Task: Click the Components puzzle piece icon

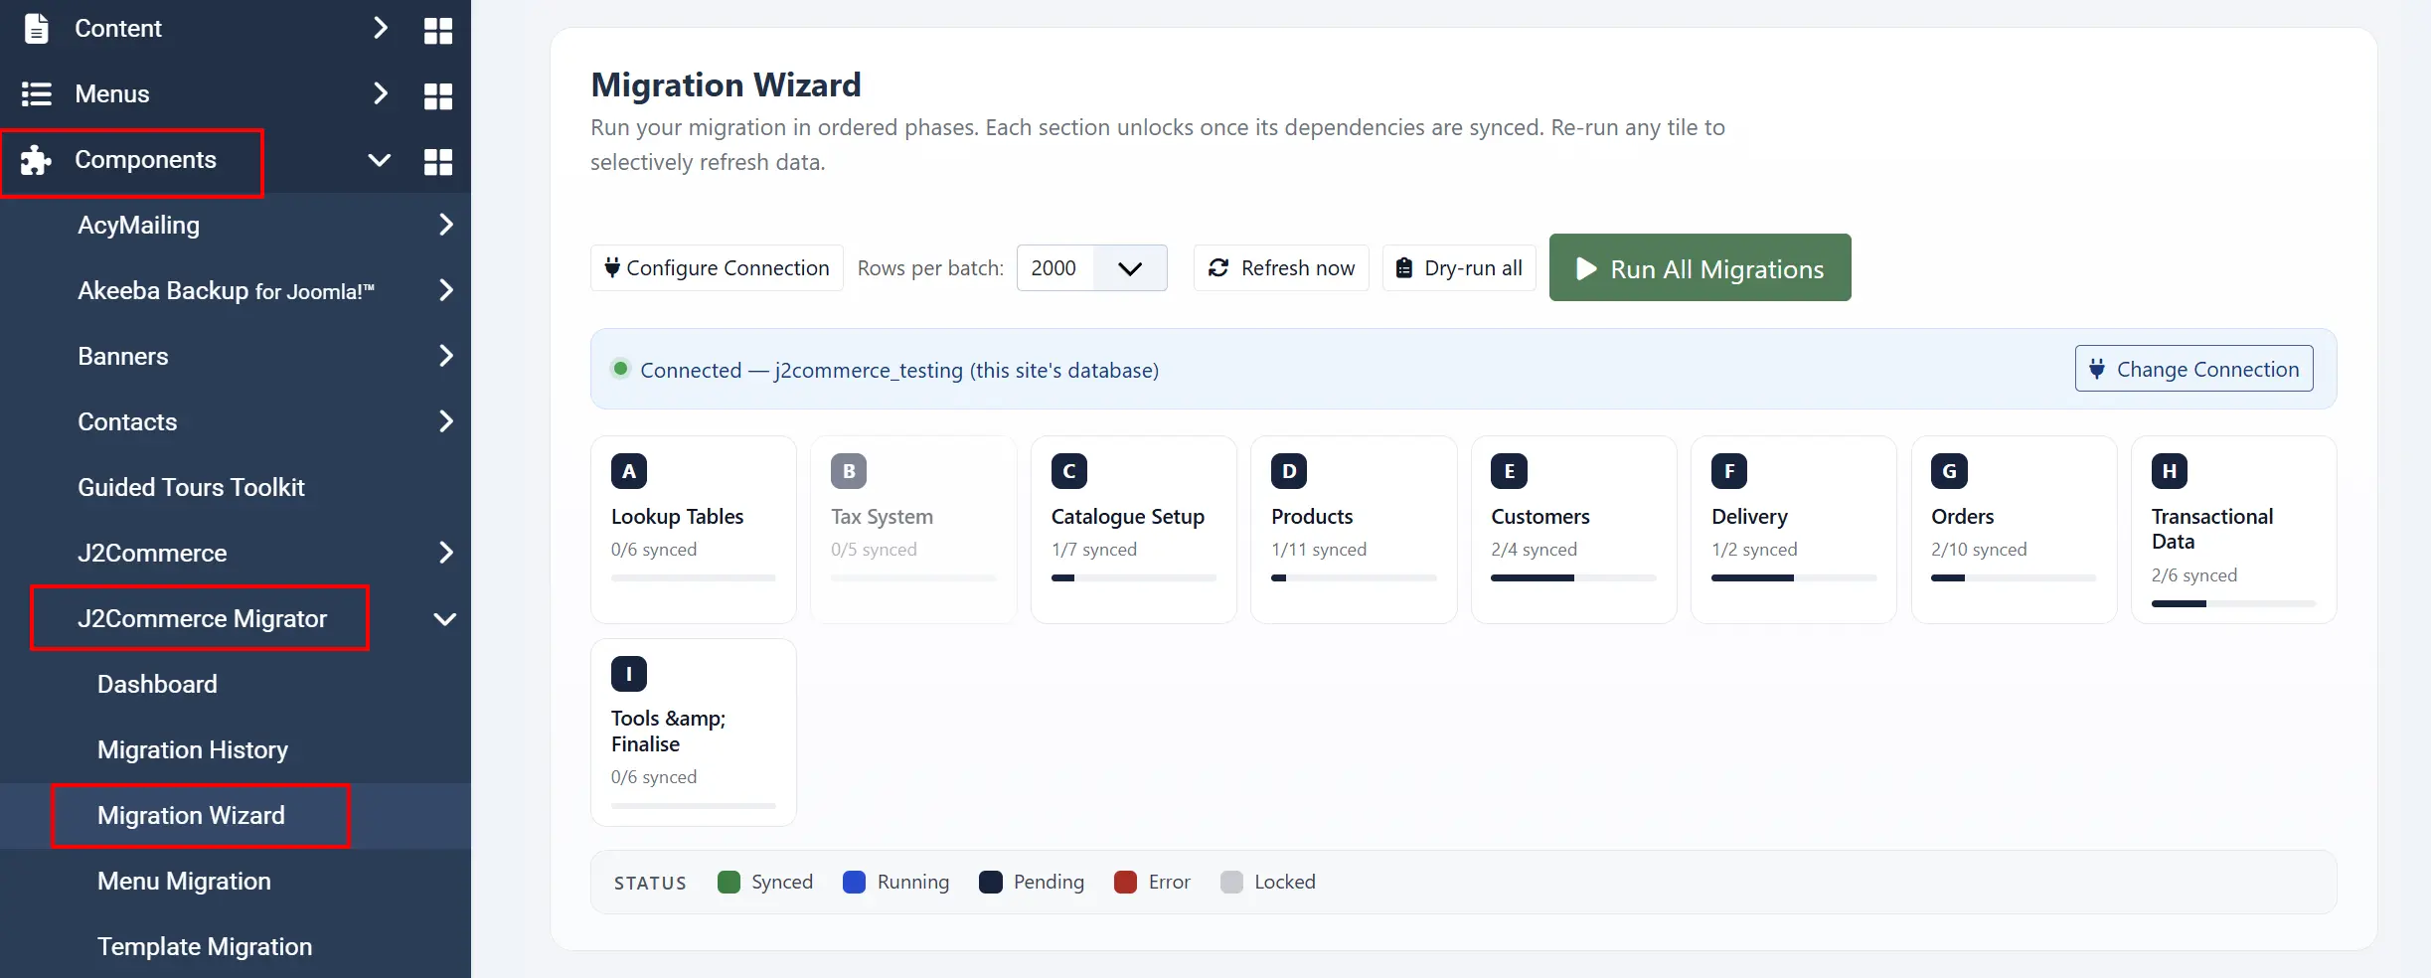Action: pos(36,160)
